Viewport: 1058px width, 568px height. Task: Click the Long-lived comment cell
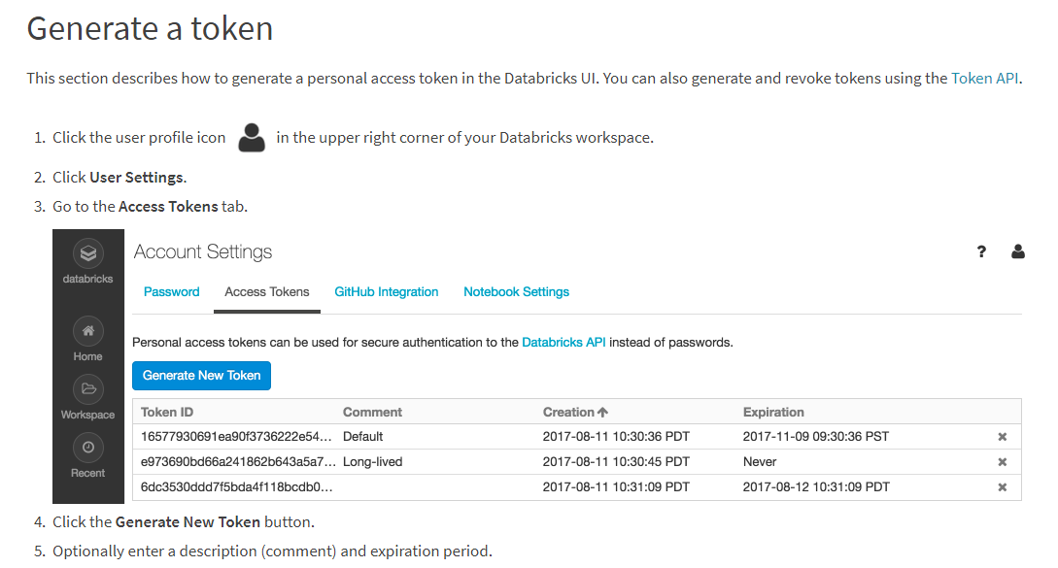(372, 462)
